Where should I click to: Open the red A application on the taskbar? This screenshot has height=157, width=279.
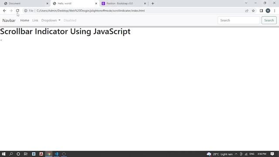(x=41, y=154)
